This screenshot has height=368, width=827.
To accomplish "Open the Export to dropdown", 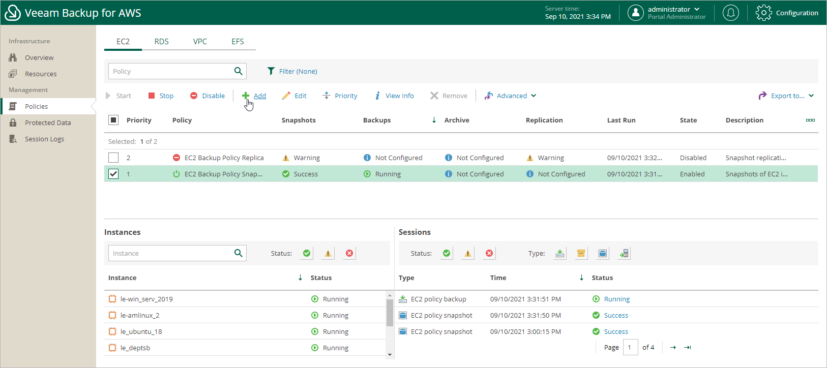I will point(786,96).
